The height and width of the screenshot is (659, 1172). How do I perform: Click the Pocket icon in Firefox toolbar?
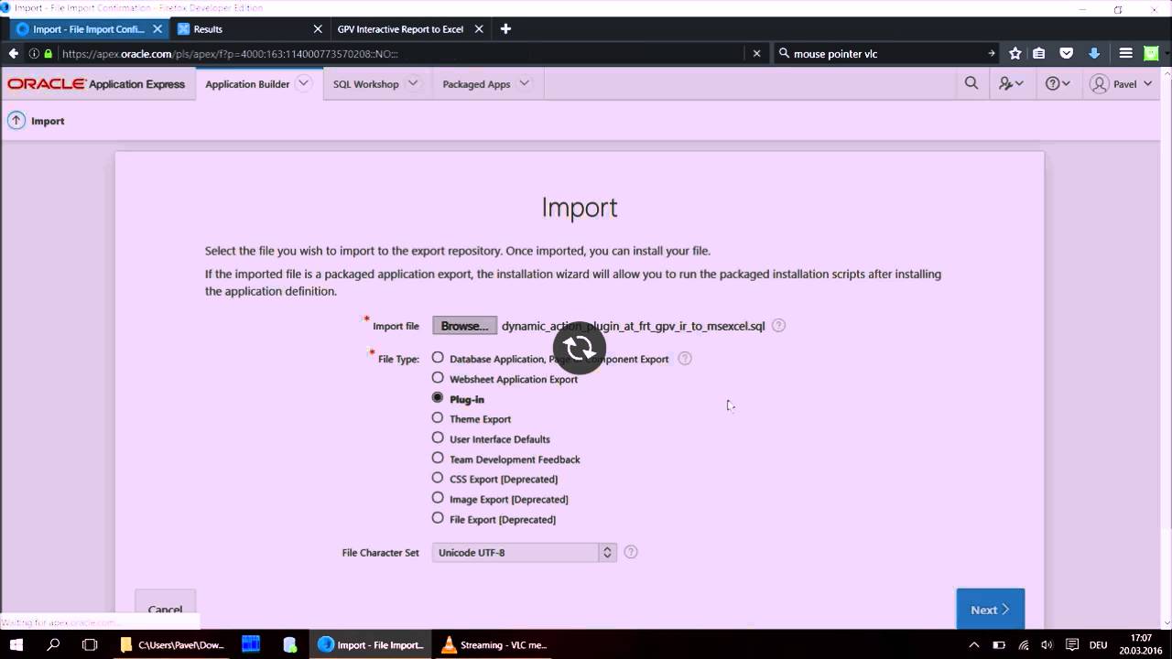tap(1067, 53)
